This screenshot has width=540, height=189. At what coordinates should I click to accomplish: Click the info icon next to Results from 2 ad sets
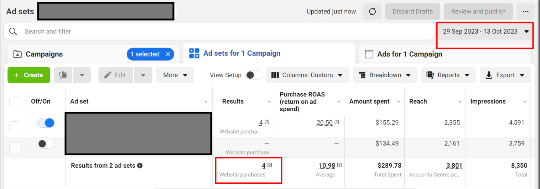click(140, 166)
